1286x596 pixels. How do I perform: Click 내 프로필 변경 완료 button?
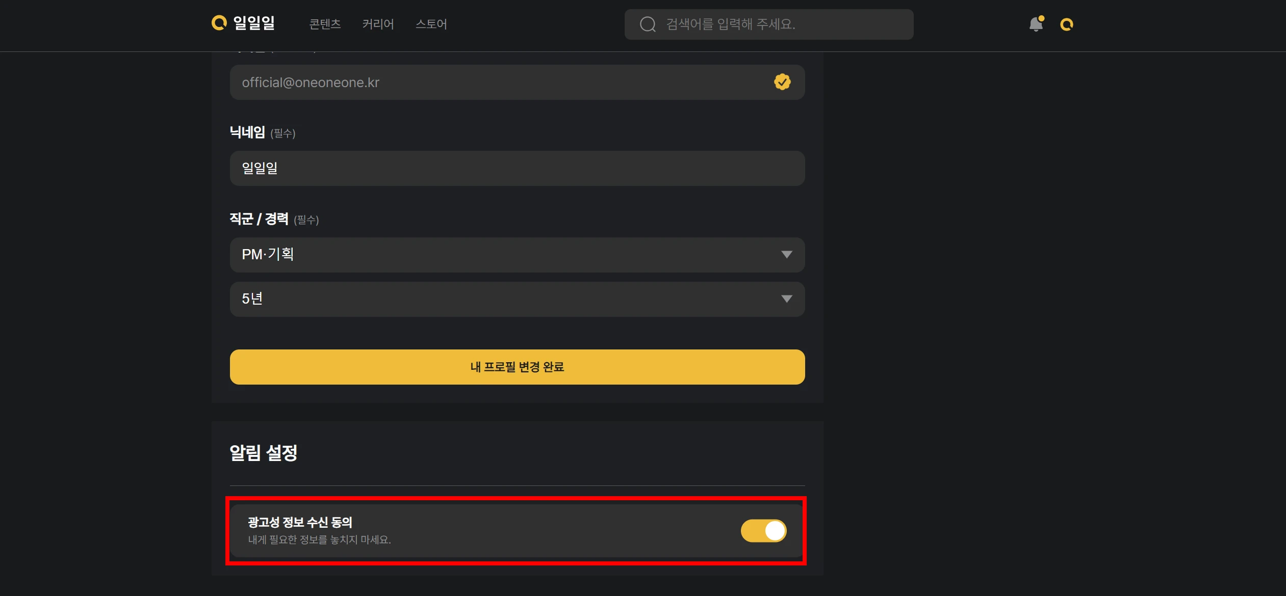pos(517,367)
